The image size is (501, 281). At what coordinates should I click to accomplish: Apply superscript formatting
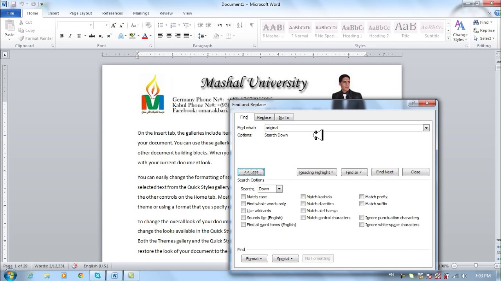(x=109, y=36)
